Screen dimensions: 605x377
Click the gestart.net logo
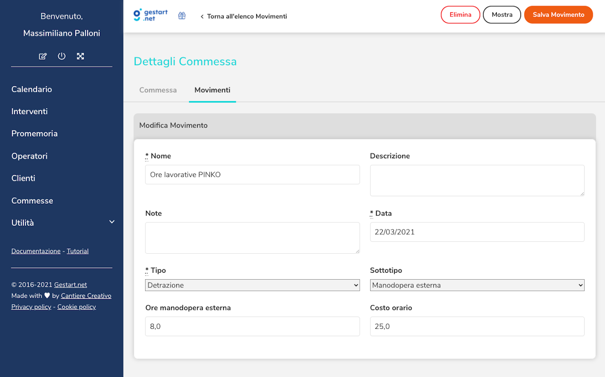[151, 15]
